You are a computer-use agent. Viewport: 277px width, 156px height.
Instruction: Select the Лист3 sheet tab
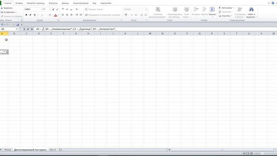52,150
